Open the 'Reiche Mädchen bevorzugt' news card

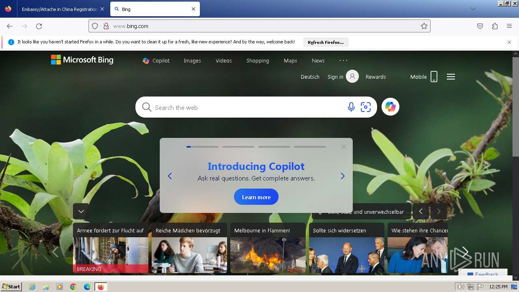[x=189, y=247]
